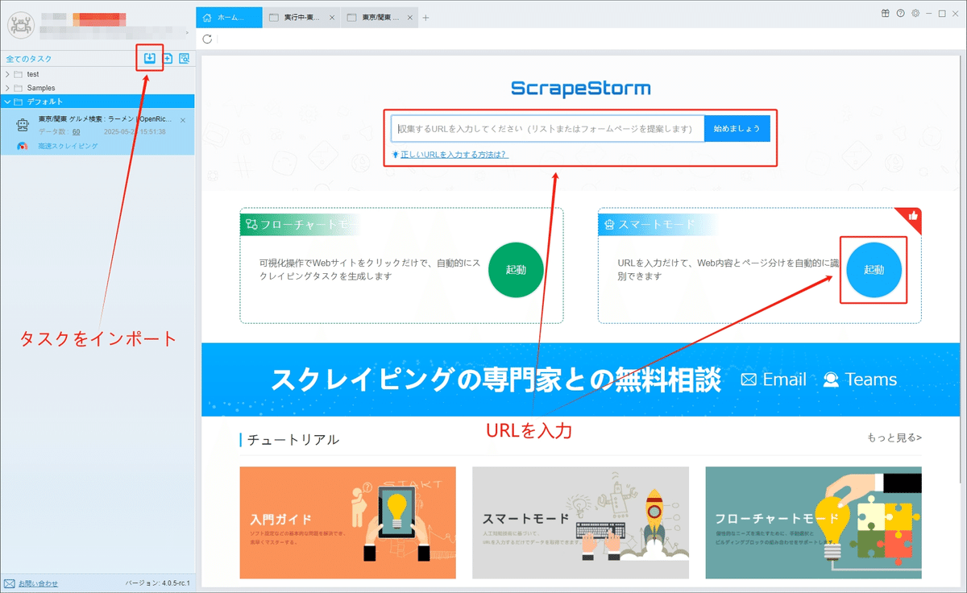Expand the test folder

[x=7, y=74]
